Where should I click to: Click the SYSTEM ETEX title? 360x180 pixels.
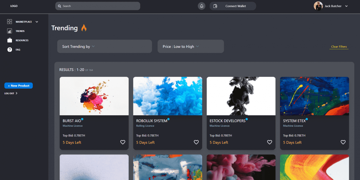(x=294, y=121)
